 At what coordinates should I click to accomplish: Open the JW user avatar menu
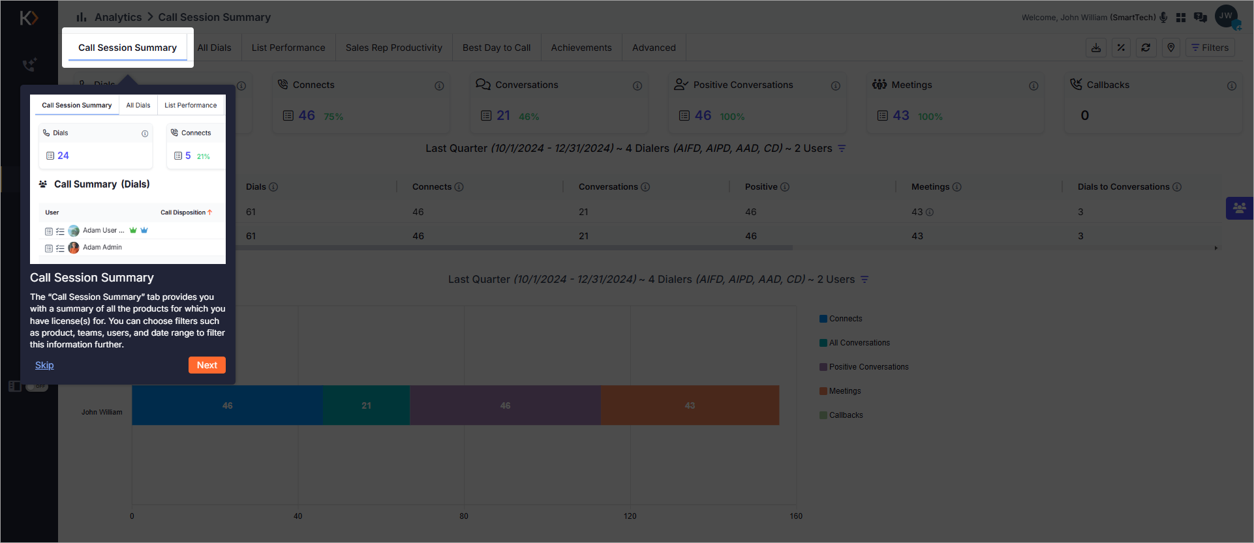(x=1227, y=16)
